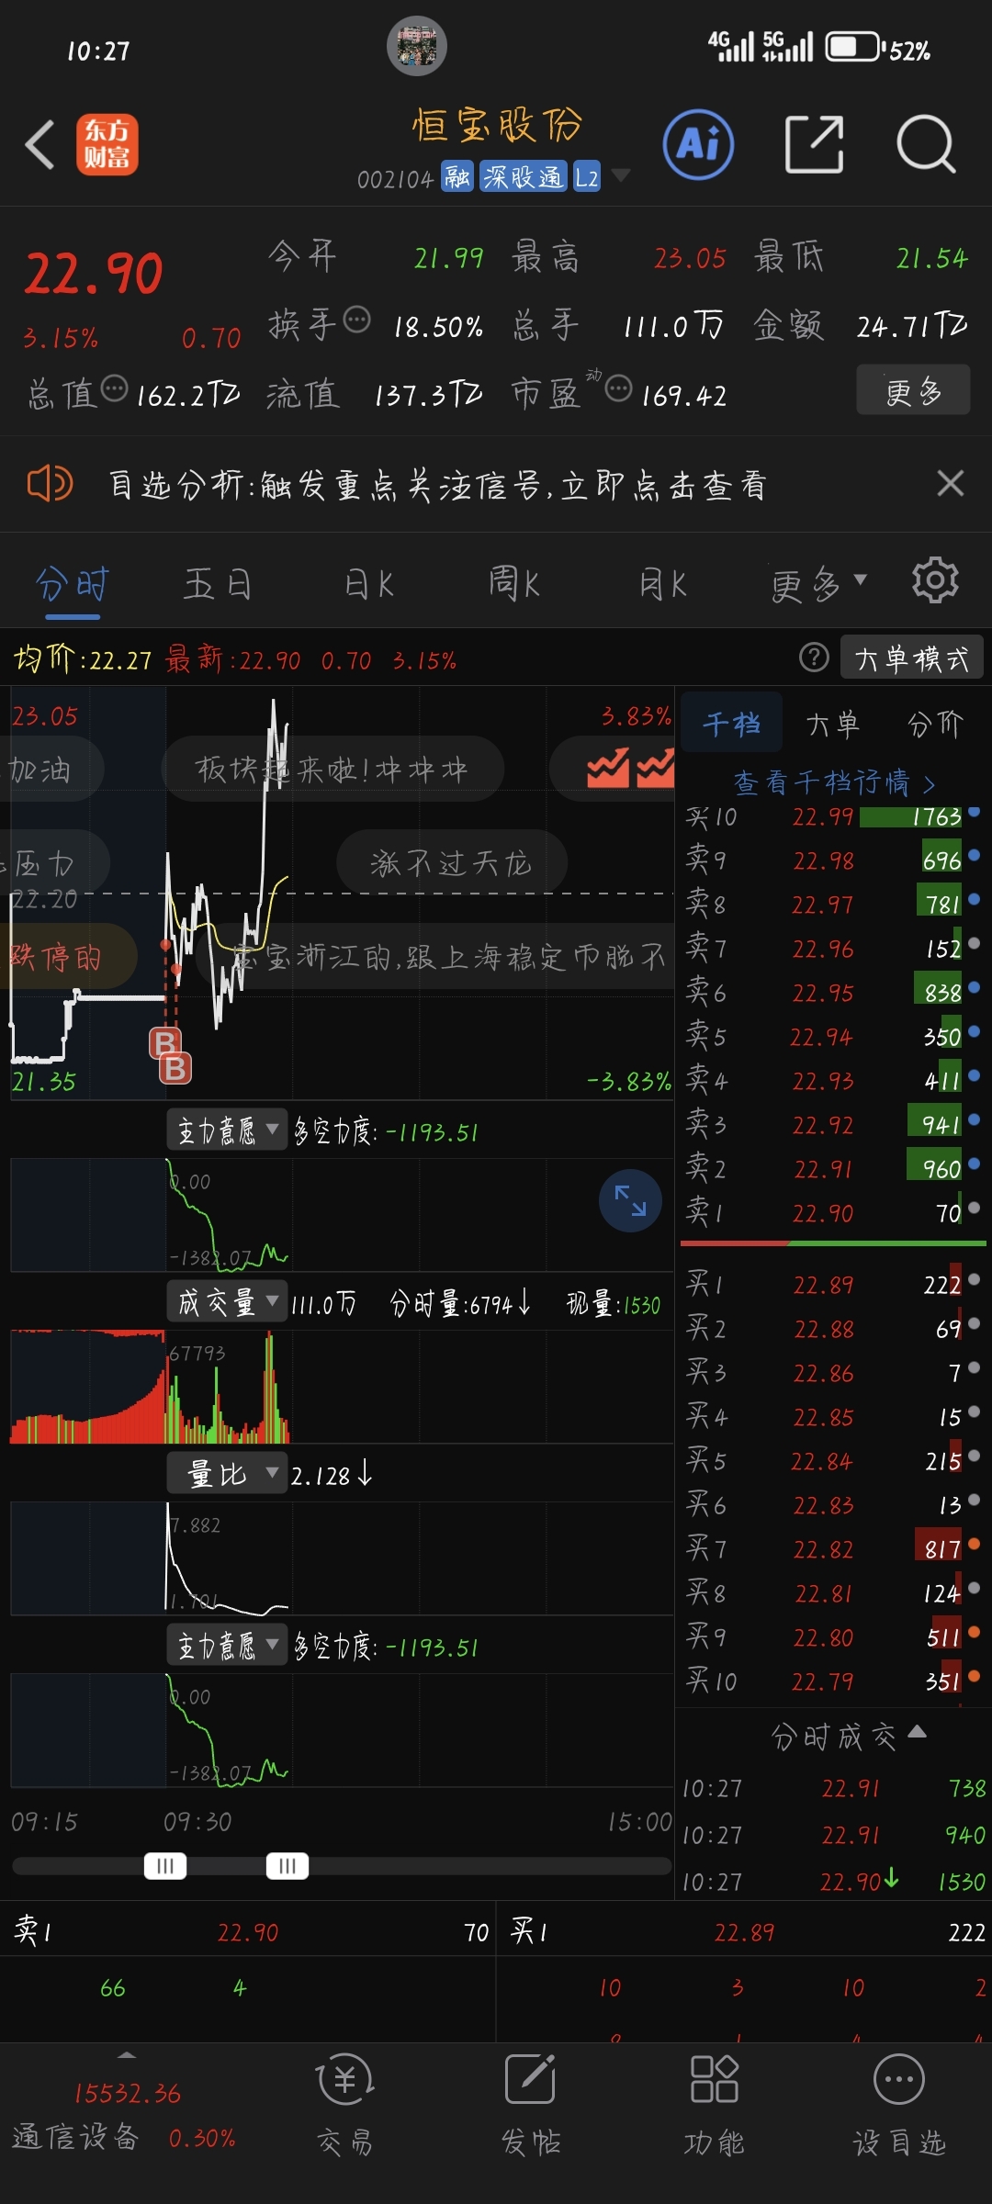Tap the L2 level badge
The height and width of the screenshot is (2204, 992).
[587, 176]
